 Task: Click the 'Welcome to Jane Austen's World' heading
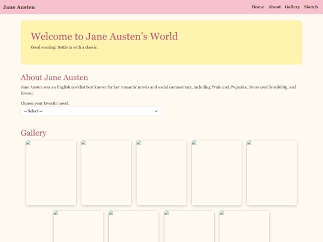click(x=104, y=36)
